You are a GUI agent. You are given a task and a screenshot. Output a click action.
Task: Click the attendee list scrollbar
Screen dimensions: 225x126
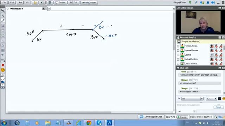(x=224, y=47)
